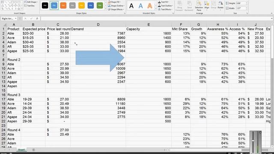Open Shape Effects menu
Screen dimensions: 274x154
(116, 9)
